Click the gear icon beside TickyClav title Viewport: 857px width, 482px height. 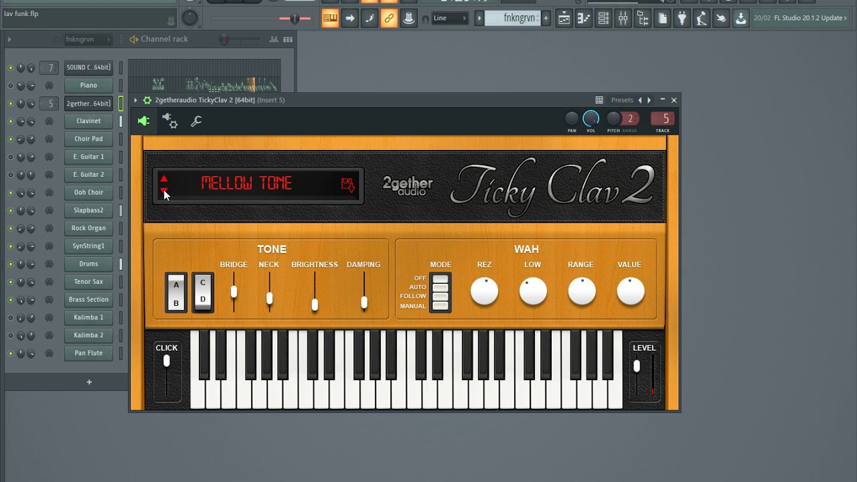pyautogui.click(x=147, y=100)
